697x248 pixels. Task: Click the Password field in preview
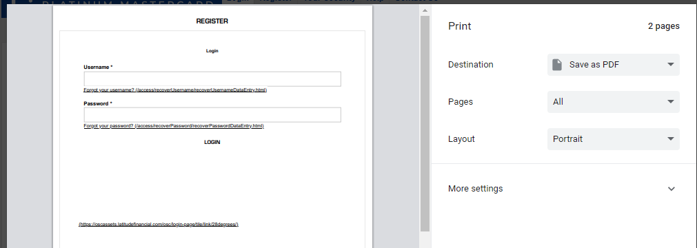pyautogui.click(x=212, y=114)
